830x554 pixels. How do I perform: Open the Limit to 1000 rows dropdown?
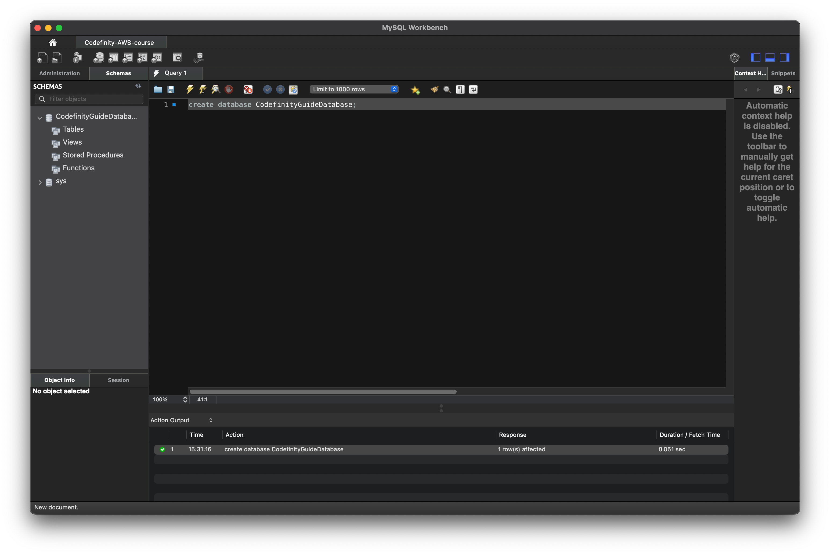[x=354, y=89]
